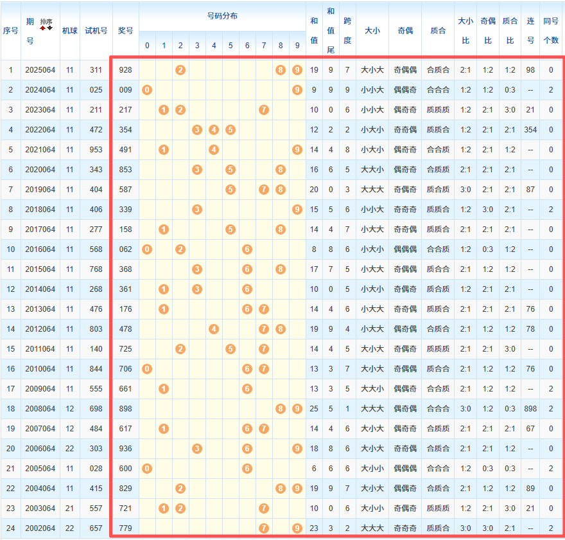Select orange ball 2 in the 2025064 row
This screenshot has width=565, height=540.
(x=180, y=70)
